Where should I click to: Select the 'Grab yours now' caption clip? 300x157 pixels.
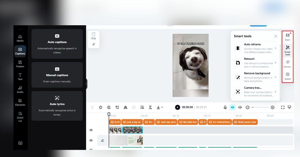245,122
